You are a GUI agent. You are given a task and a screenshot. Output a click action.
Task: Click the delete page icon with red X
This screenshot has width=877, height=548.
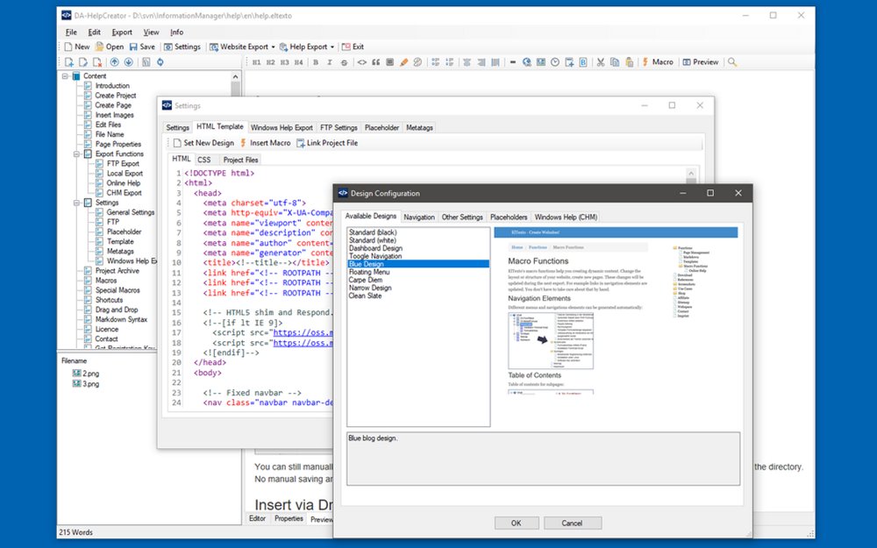coord(97,62)
